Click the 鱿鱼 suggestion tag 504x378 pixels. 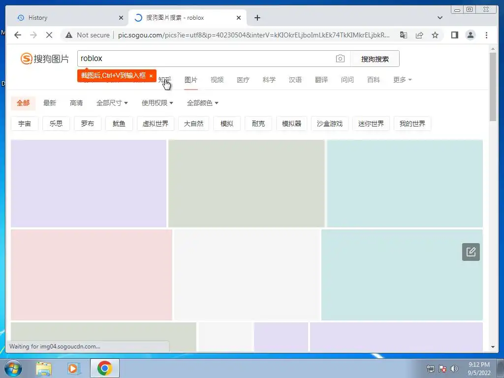119,124
